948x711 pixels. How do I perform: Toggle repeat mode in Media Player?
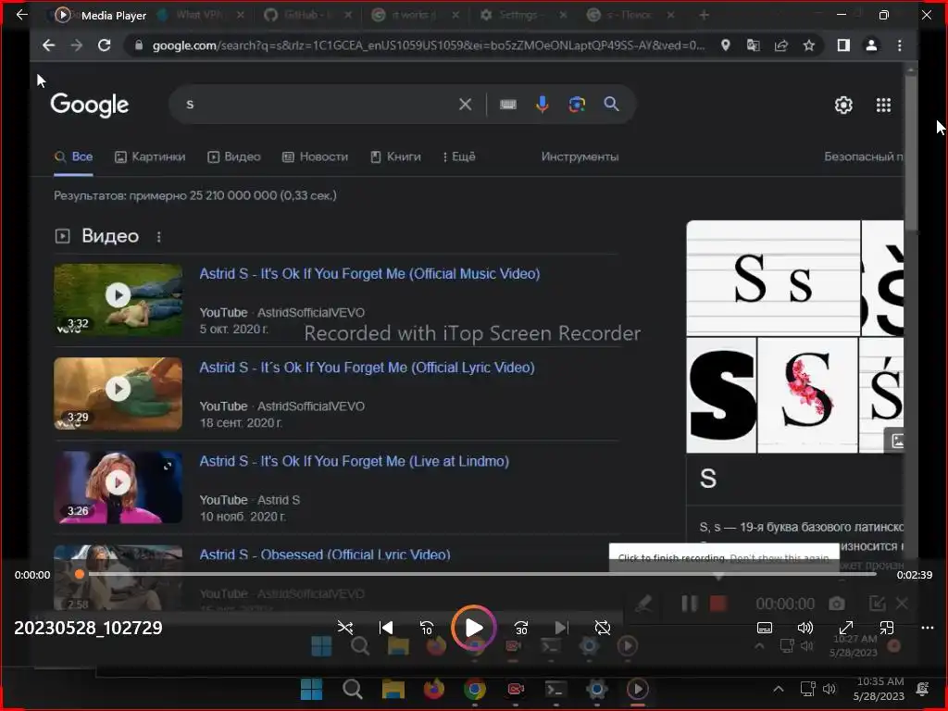[x=603, y=628]
